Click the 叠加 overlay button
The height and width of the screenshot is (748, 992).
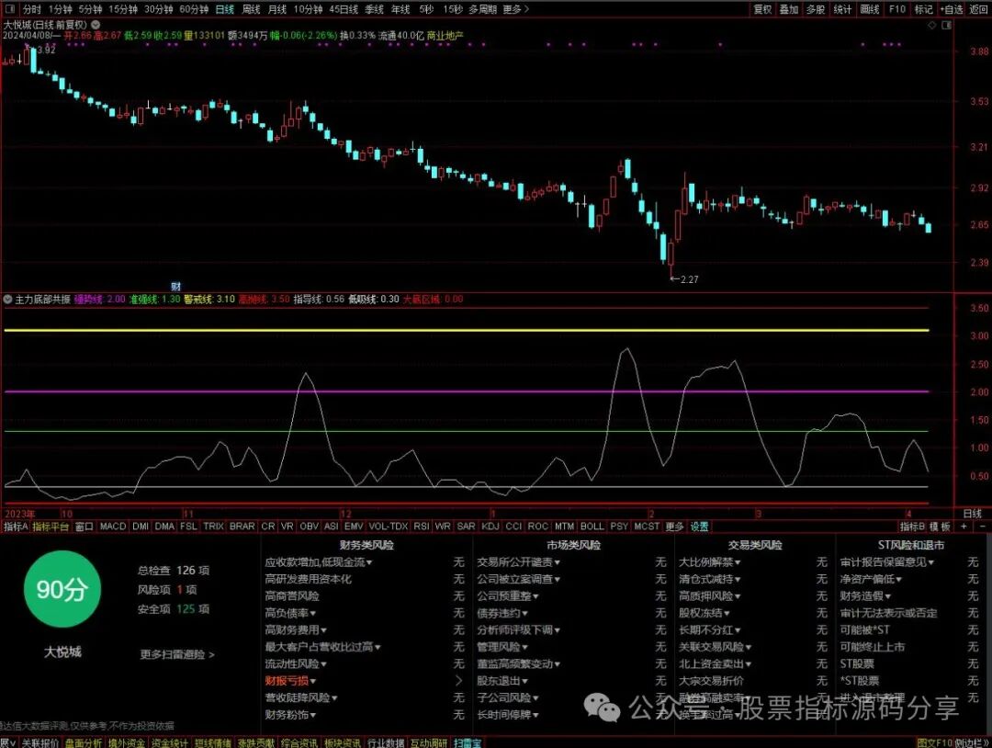789,9
